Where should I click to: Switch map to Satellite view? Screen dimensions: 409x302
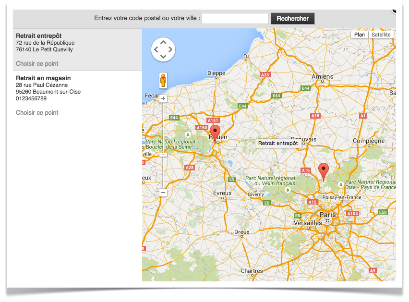381,35
